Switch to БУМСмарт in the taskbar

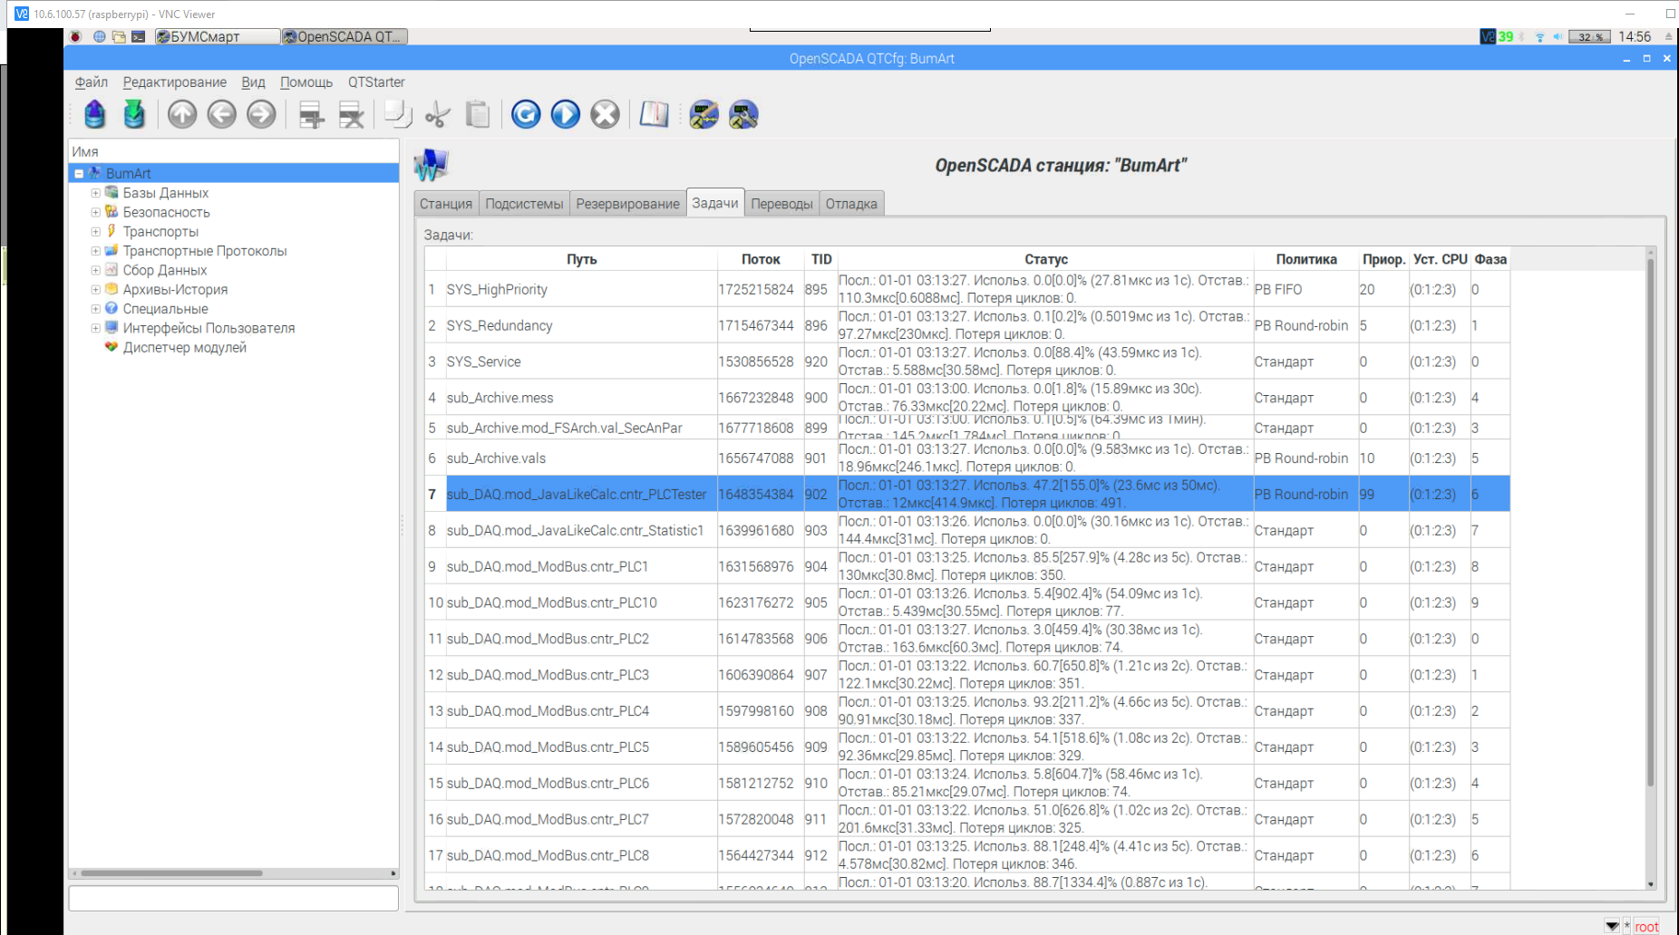pos(216,37)
